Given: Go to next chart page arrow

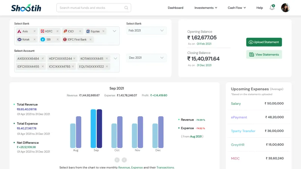Looking at the screenshot, I should coord(124,160).
